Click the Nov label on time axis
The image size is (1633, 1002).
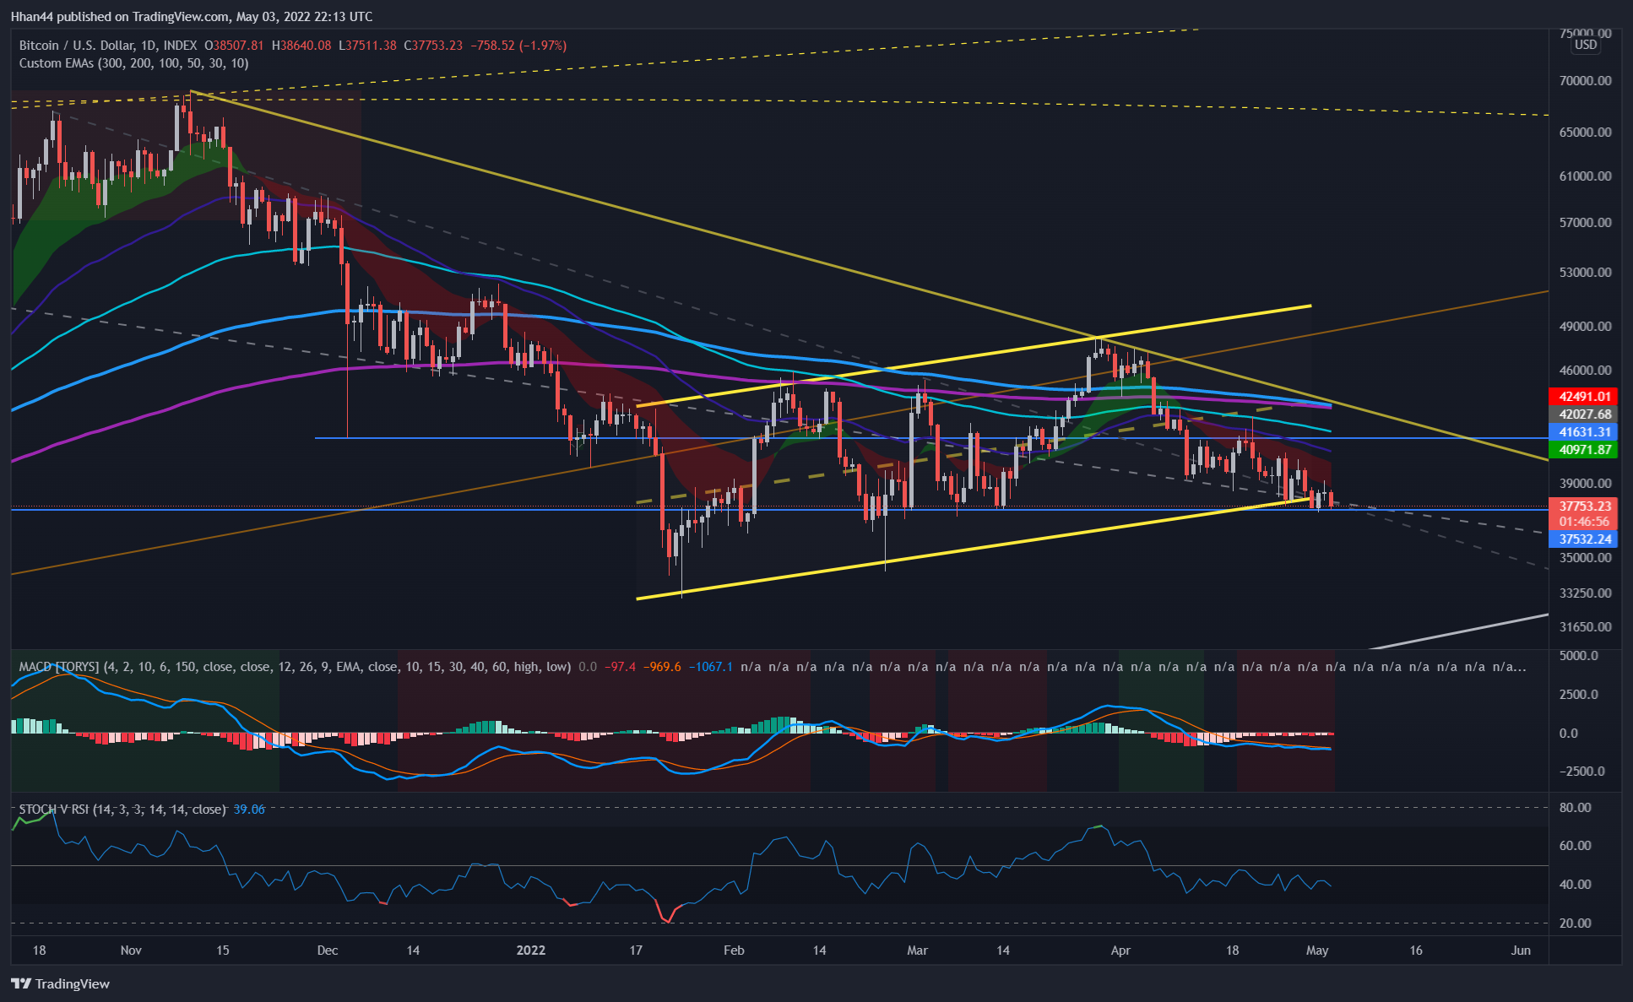tap(131, 951)
